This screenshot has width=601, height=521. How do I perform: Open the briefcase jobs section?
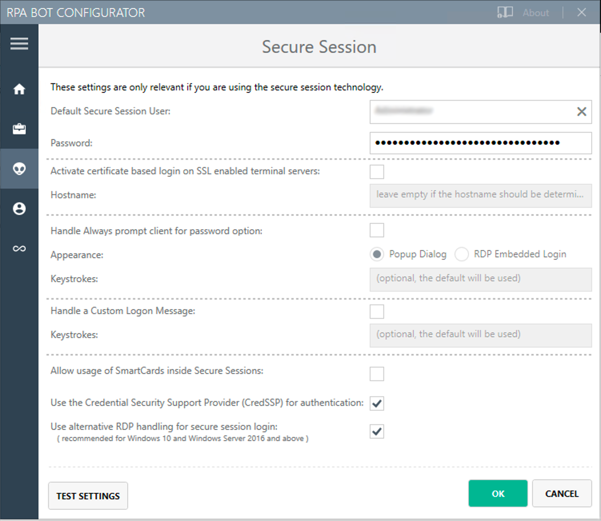19,129
